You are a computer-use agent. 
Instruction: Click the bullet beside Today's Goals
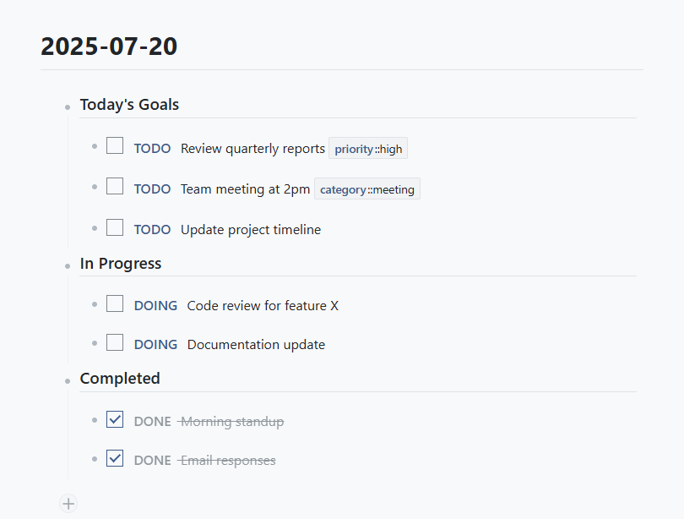pyautogui.click(x=67, y=107)
